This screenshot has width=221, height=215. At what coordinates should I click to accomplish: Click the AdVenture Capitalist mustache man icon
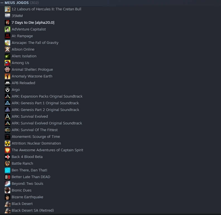(8, 29)
